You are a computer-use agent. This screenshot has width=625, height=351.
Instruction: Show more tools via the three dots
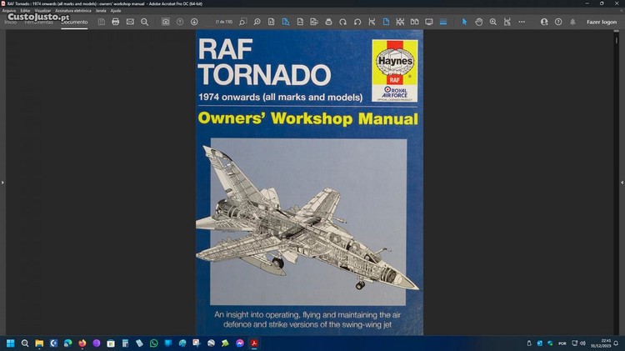(x=522, y=22)
